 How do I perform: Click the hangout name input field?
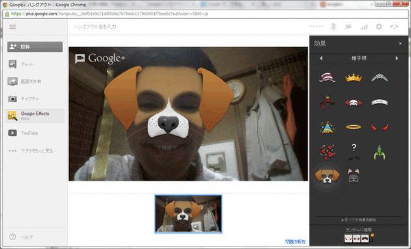coord(95,27)
